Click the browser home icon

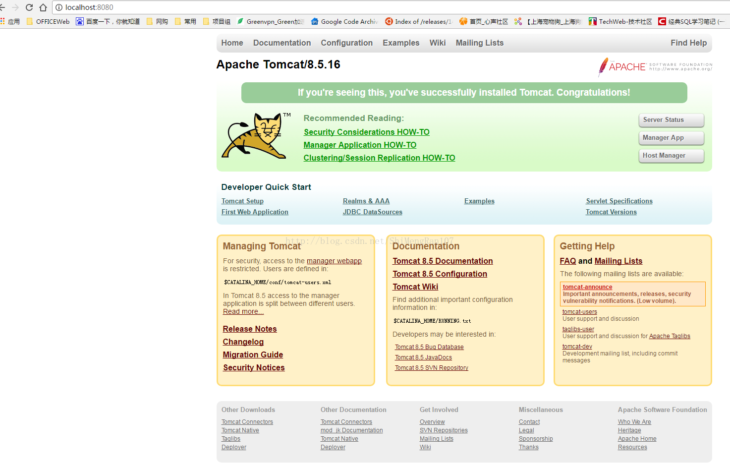[43, 7]
